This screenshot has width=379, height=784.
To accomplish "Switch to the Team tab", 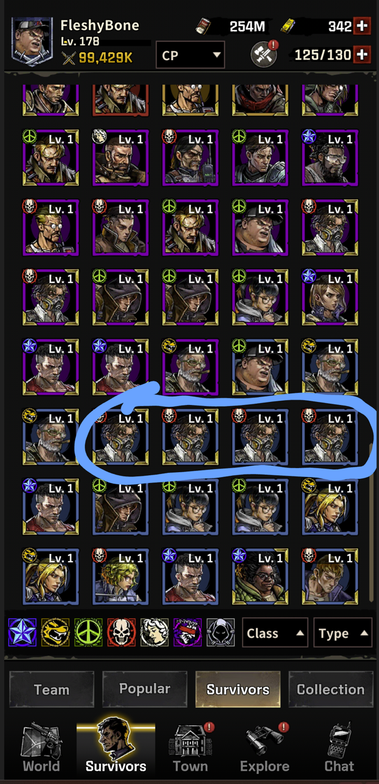I will coord(52,689).
